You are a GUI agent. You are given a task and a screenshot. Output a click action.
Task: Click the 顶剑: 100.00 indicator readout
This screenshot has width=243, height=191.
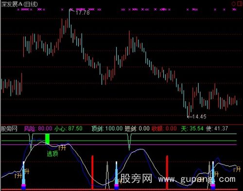pos(107,128)
